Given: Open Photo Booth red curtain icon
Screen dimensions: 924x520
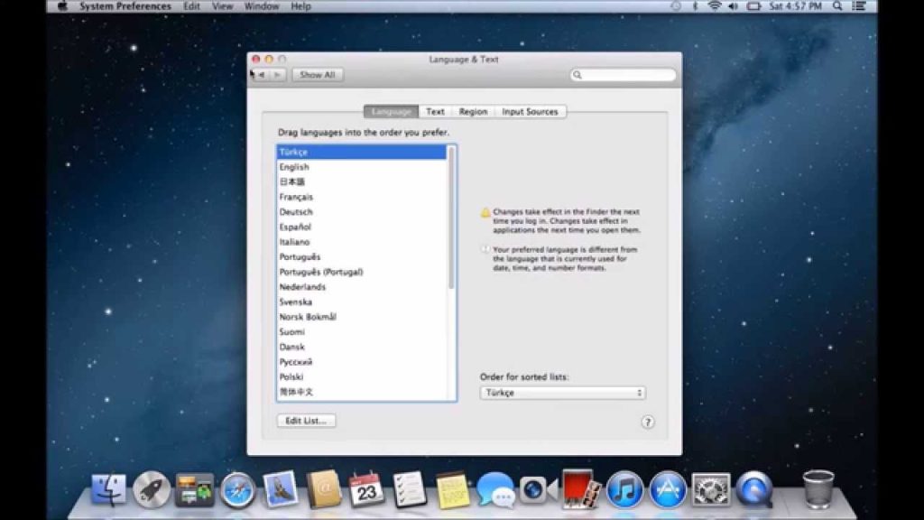Looking at the screenshot, I should click(x=580, y=488).
